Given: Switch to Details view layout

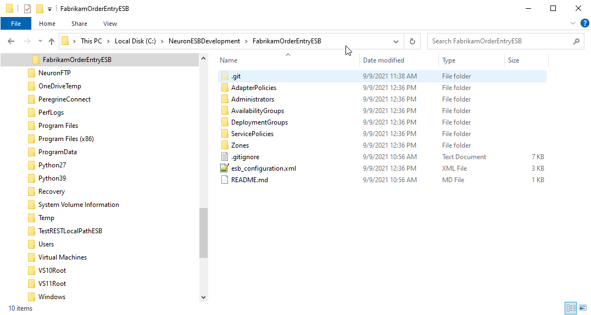Looking at the screenshot, I should point(571,308).
